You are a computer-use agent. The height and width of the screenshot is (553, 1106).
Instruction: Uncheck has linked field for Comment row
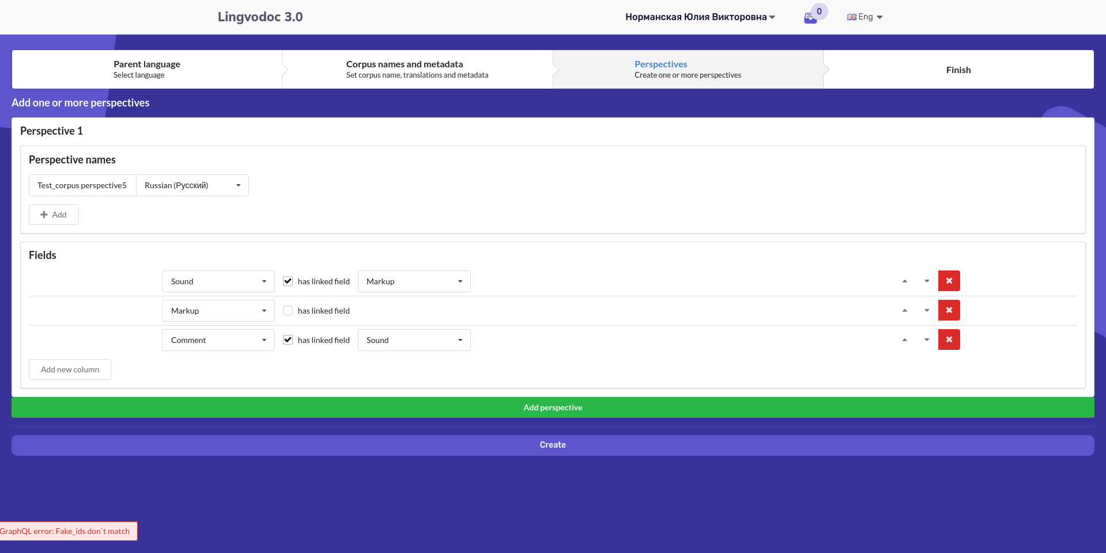tap(288, 340)
